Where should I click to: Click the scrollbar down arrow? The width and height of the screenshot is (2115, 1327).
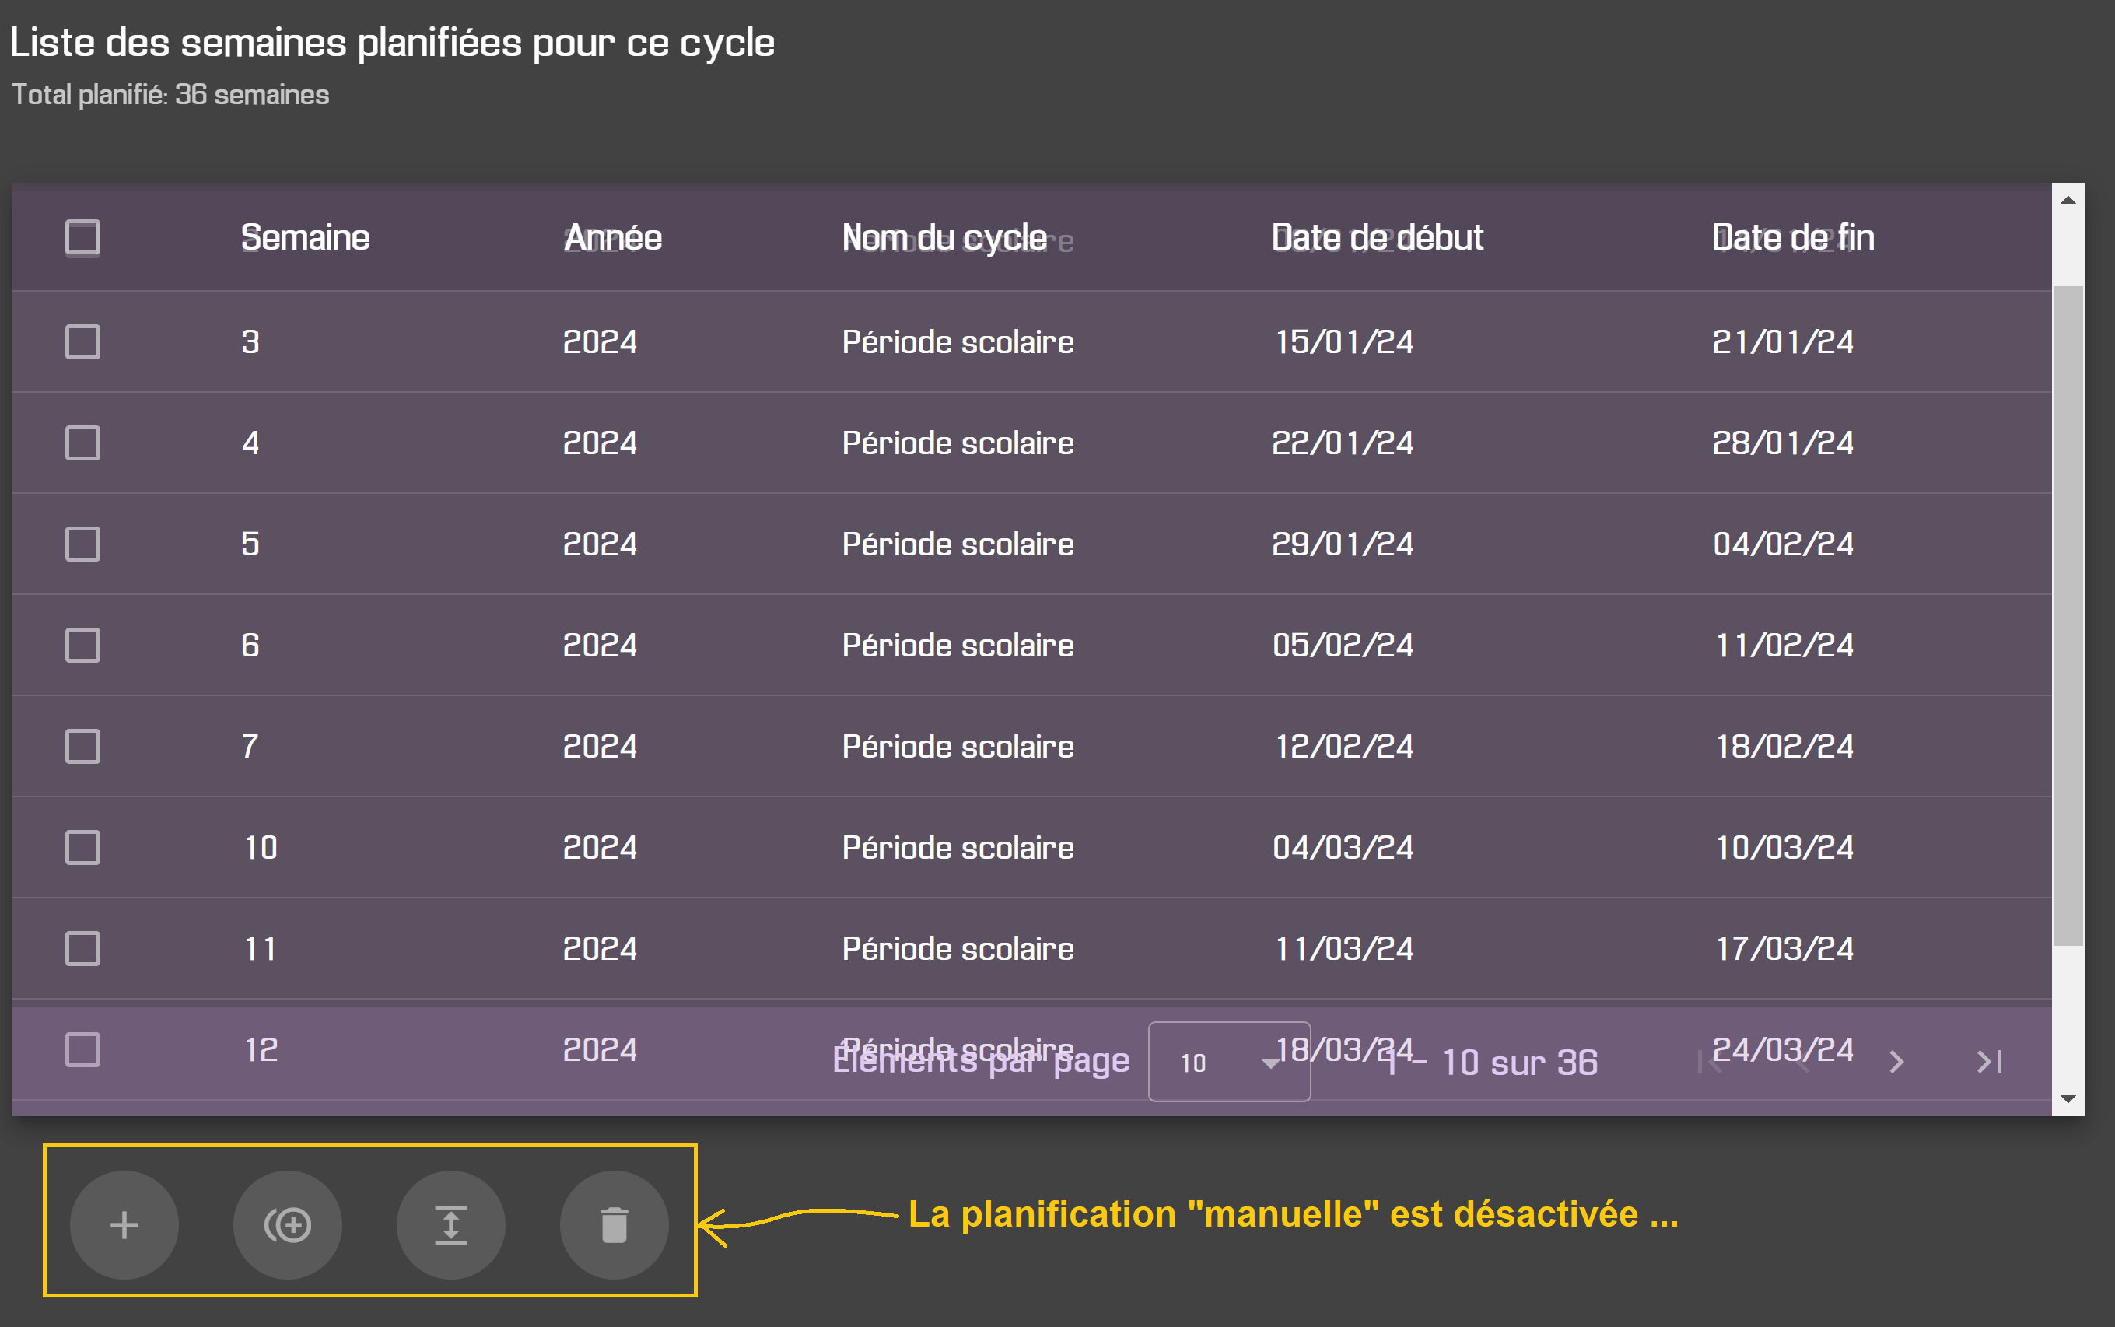(2068, 1099)
